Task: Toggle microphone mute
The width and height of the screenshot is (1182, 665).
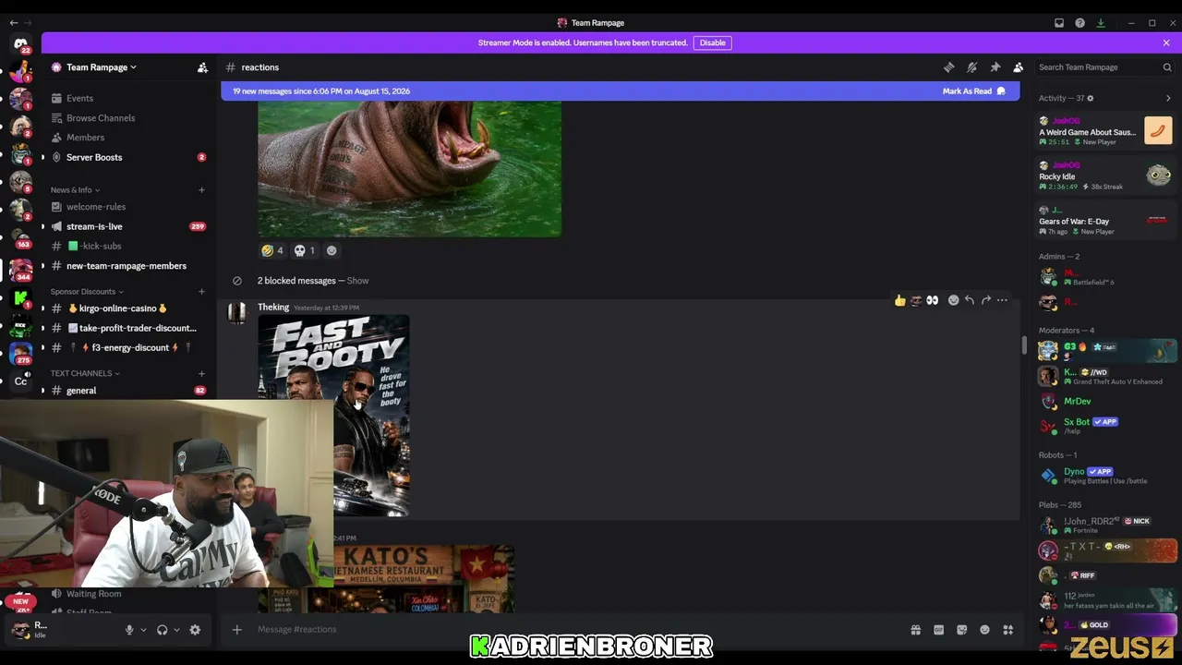Action: [129, 630]
